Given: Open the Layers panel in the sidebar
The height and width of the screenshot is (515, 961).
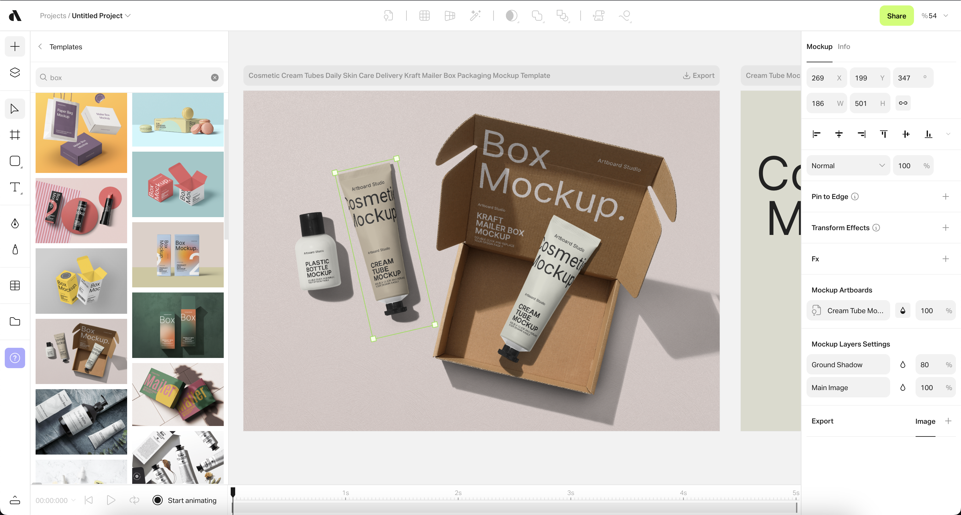Looking at the screenshot, I should point(15,72).
